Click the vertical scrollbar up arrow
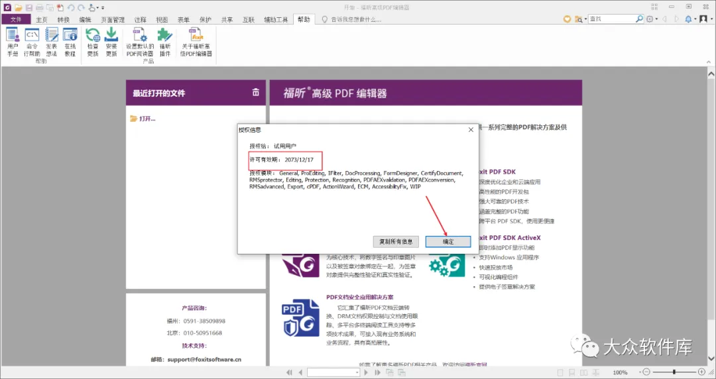Viewport: 716px width, 379px height. [711, 74]
